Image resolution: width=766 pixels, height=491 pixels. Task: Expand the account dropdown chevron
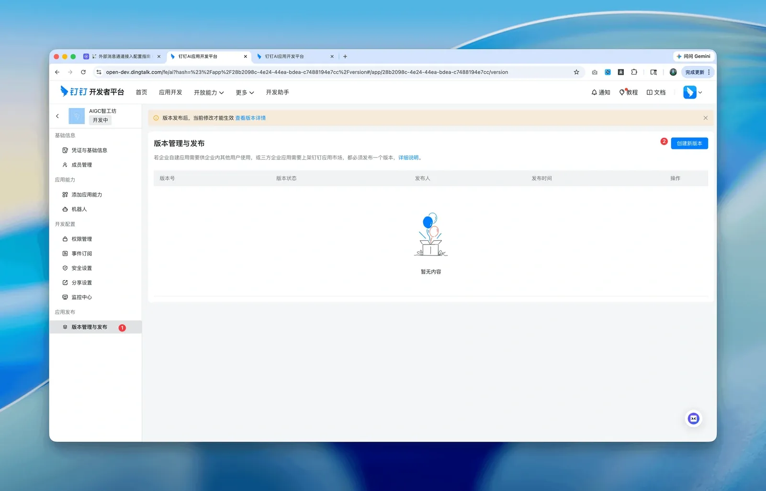click(x=700, y=92)
